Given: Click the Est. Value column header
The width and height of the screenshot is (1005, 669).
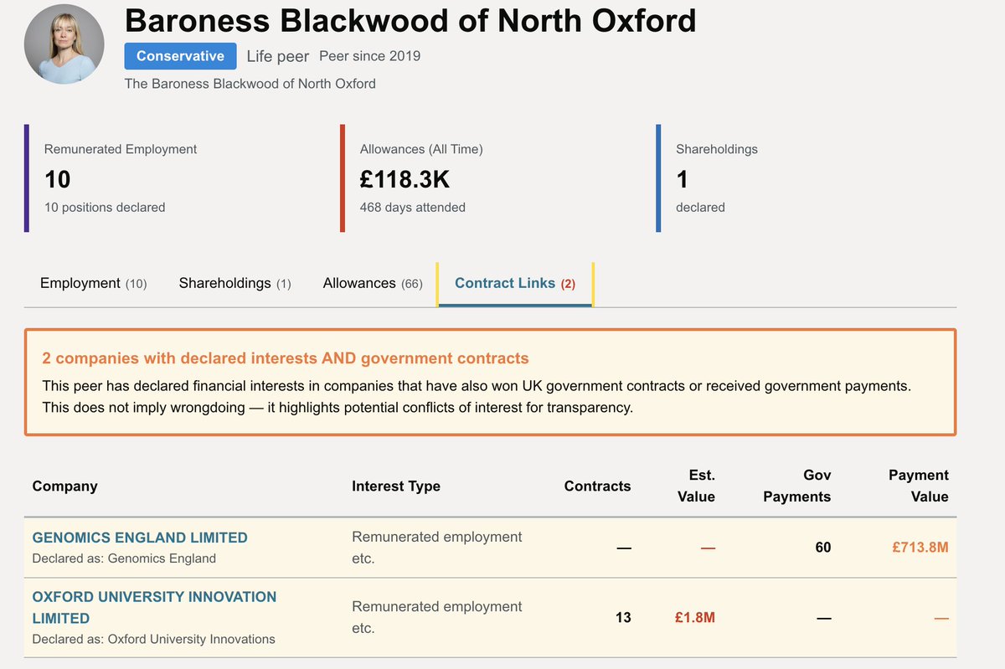Looking at the screenshot, I should tap(696, 486).
